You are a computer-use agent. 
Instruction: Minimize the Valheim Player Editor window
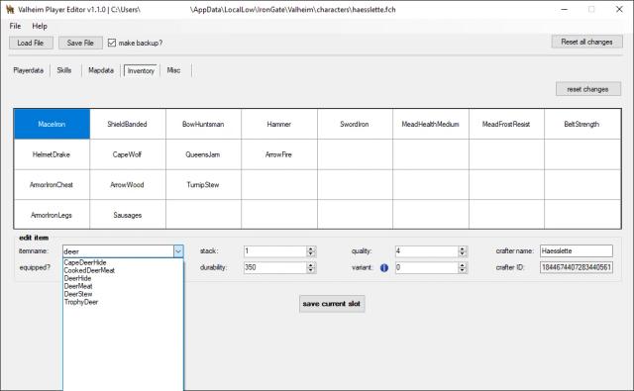tap(564, 9)
